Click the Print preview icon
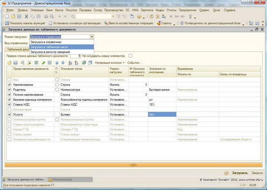 [x=52, y=16]
